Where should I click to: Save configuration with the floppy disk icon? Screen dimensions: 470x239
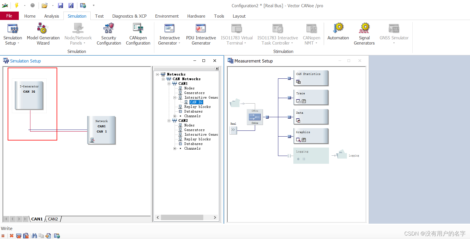coord(61,5)
